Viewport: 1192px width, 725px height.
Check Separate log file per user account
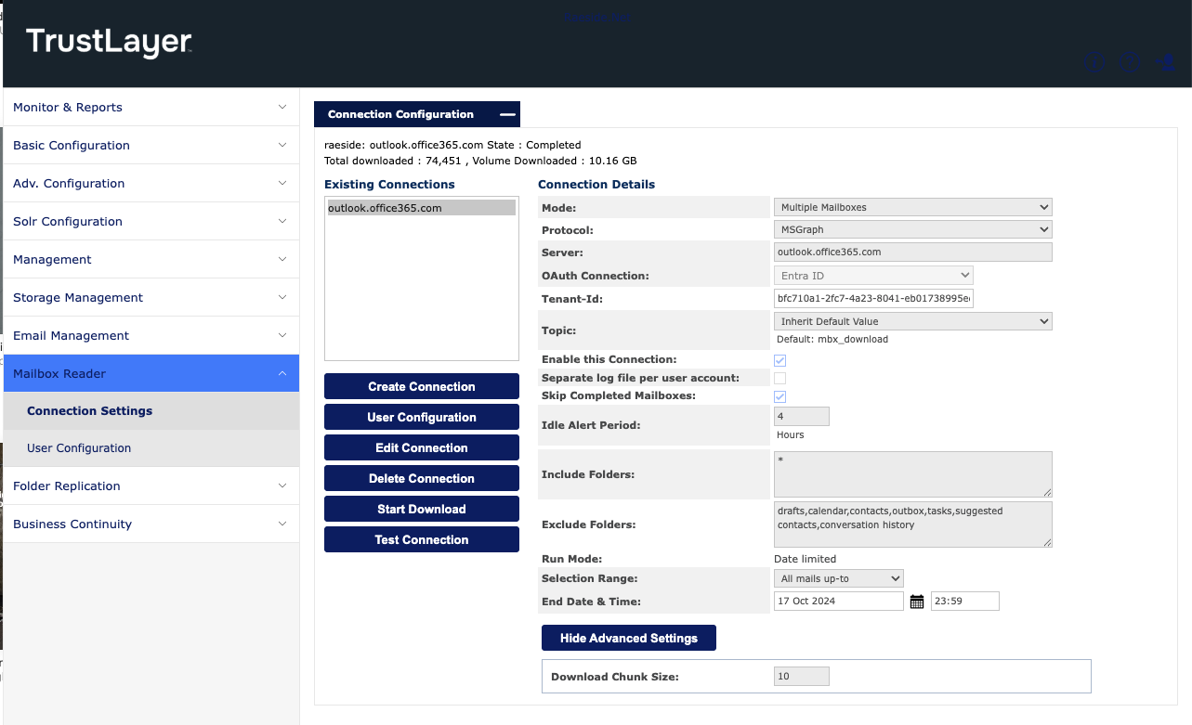[x=780, y=378]
